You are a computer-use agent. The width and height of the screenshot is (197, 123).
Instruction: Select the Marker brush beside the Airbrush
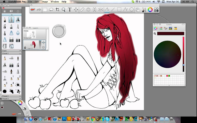click(x=18, y=20)
